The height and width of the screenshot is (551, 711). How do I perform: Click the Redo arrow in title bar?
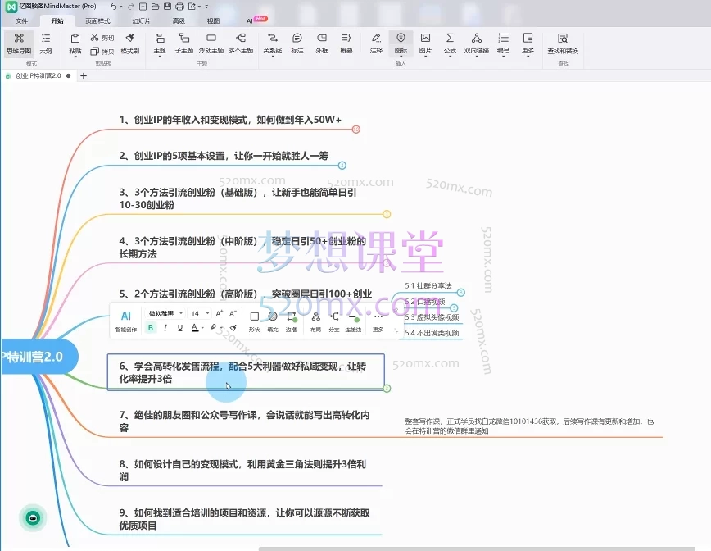click(x=130, y=7)
